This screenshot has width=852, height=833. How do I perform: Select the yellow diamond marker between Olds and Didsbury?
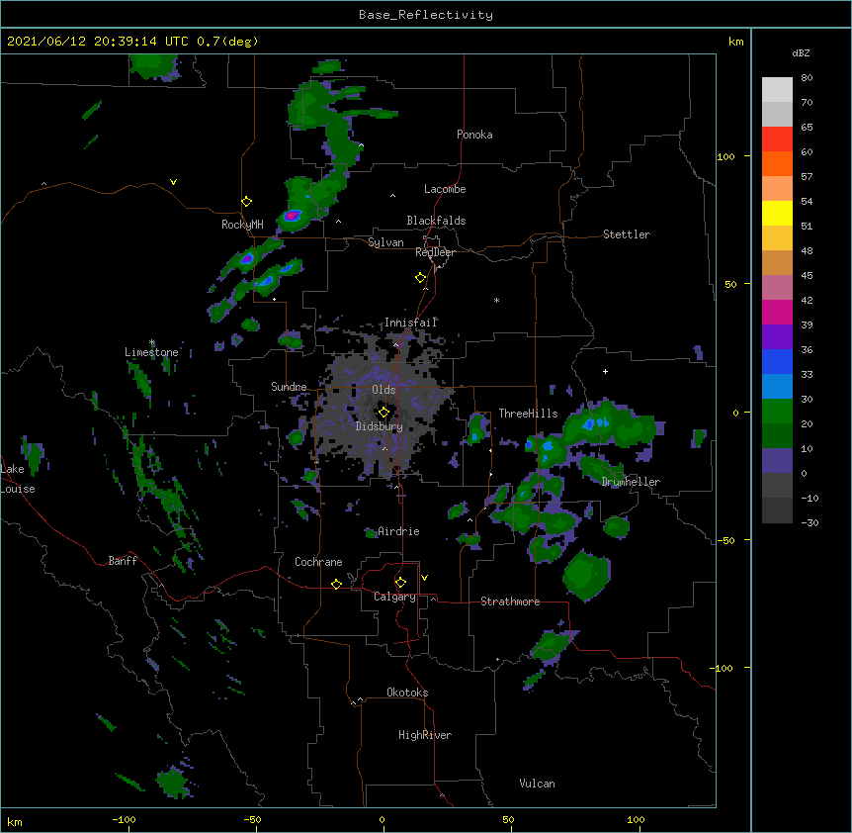coord(383,413)
